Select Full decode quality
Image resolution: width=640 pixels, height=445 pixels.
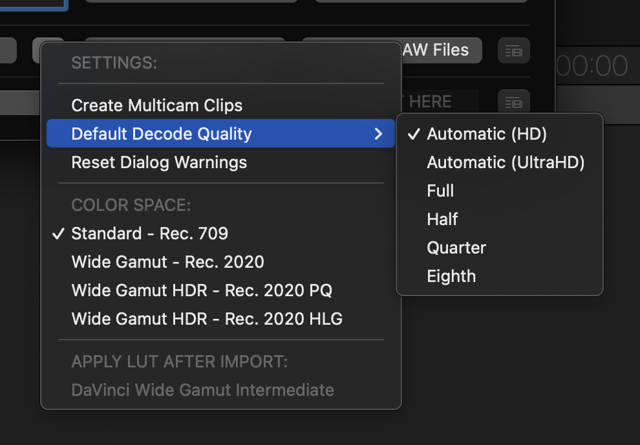point(440,191)
